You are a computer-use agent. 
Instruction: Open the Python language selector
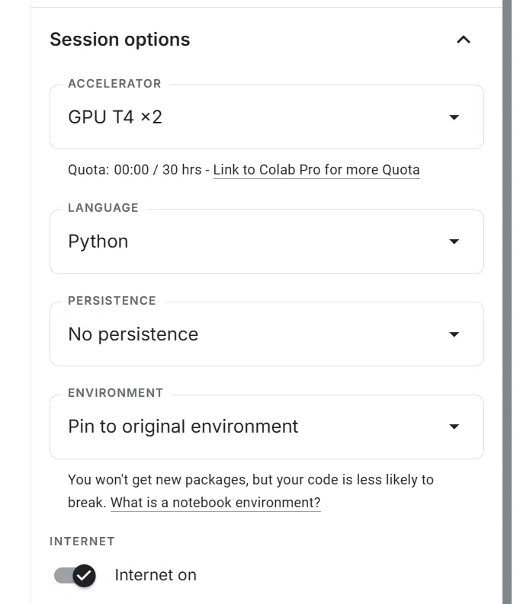[x=267, y=242]
